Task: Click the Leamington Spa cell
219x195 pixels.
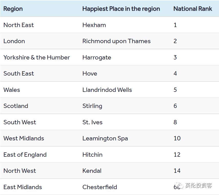Action: [105, 138]
